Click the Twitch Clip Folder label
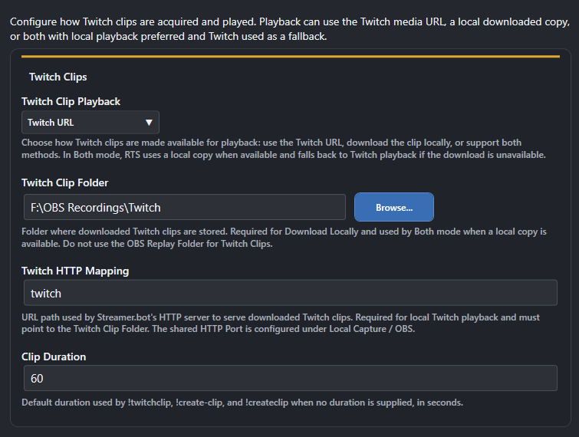Viewport: 579px width, 437px height. point(65,182)
